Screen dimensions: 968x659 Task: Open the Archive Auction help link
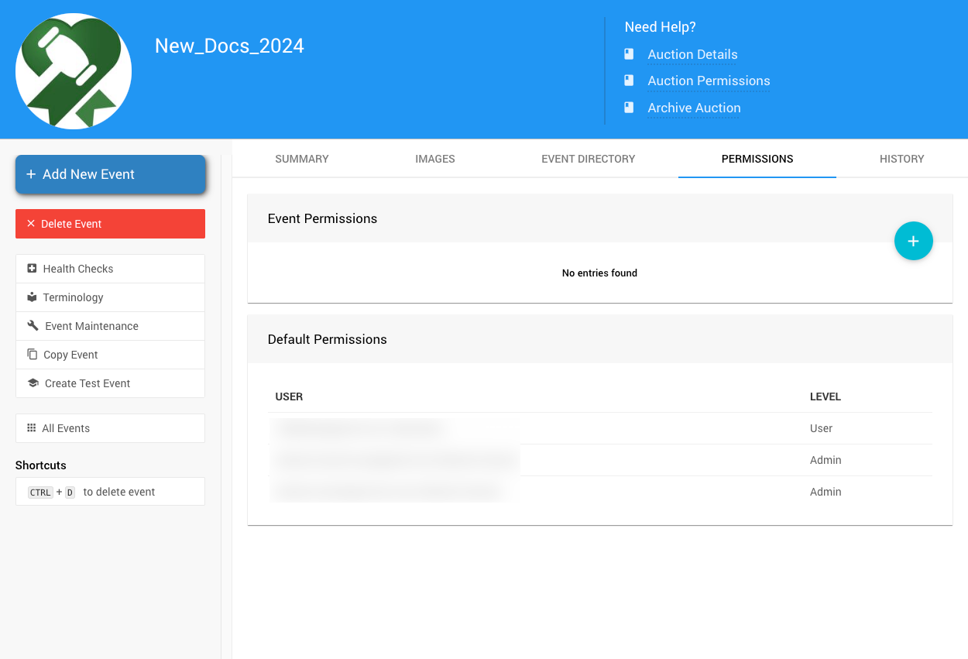pyautogui.click(x=694, y=108)
